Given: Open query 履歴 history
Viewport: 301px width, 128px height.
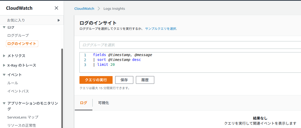Looking at the screenshot, I should point(145,80).
